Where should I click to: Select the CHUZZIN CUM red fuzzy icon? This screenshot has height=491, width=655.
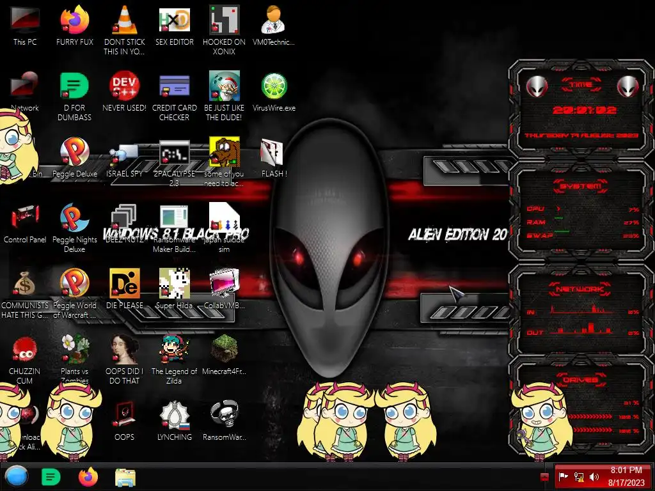tap(25, 349)
